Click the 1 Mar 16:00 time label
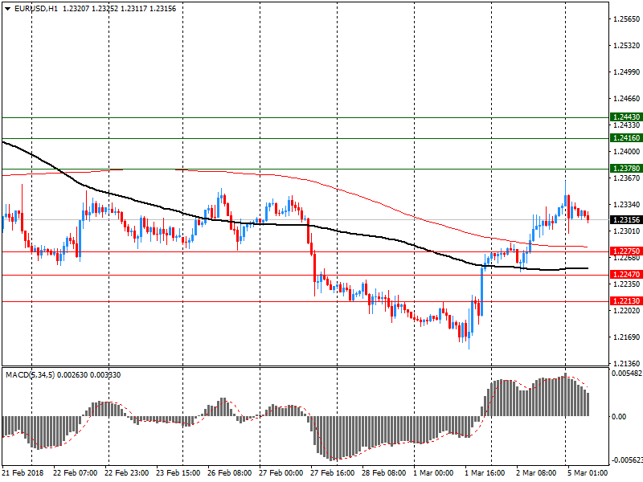This screenshot has height=482, width=643. (485, 473)
